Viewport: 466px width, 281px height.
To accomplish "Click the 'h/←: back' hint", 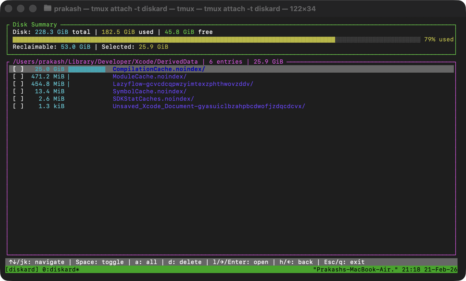I will coord(296,262).
